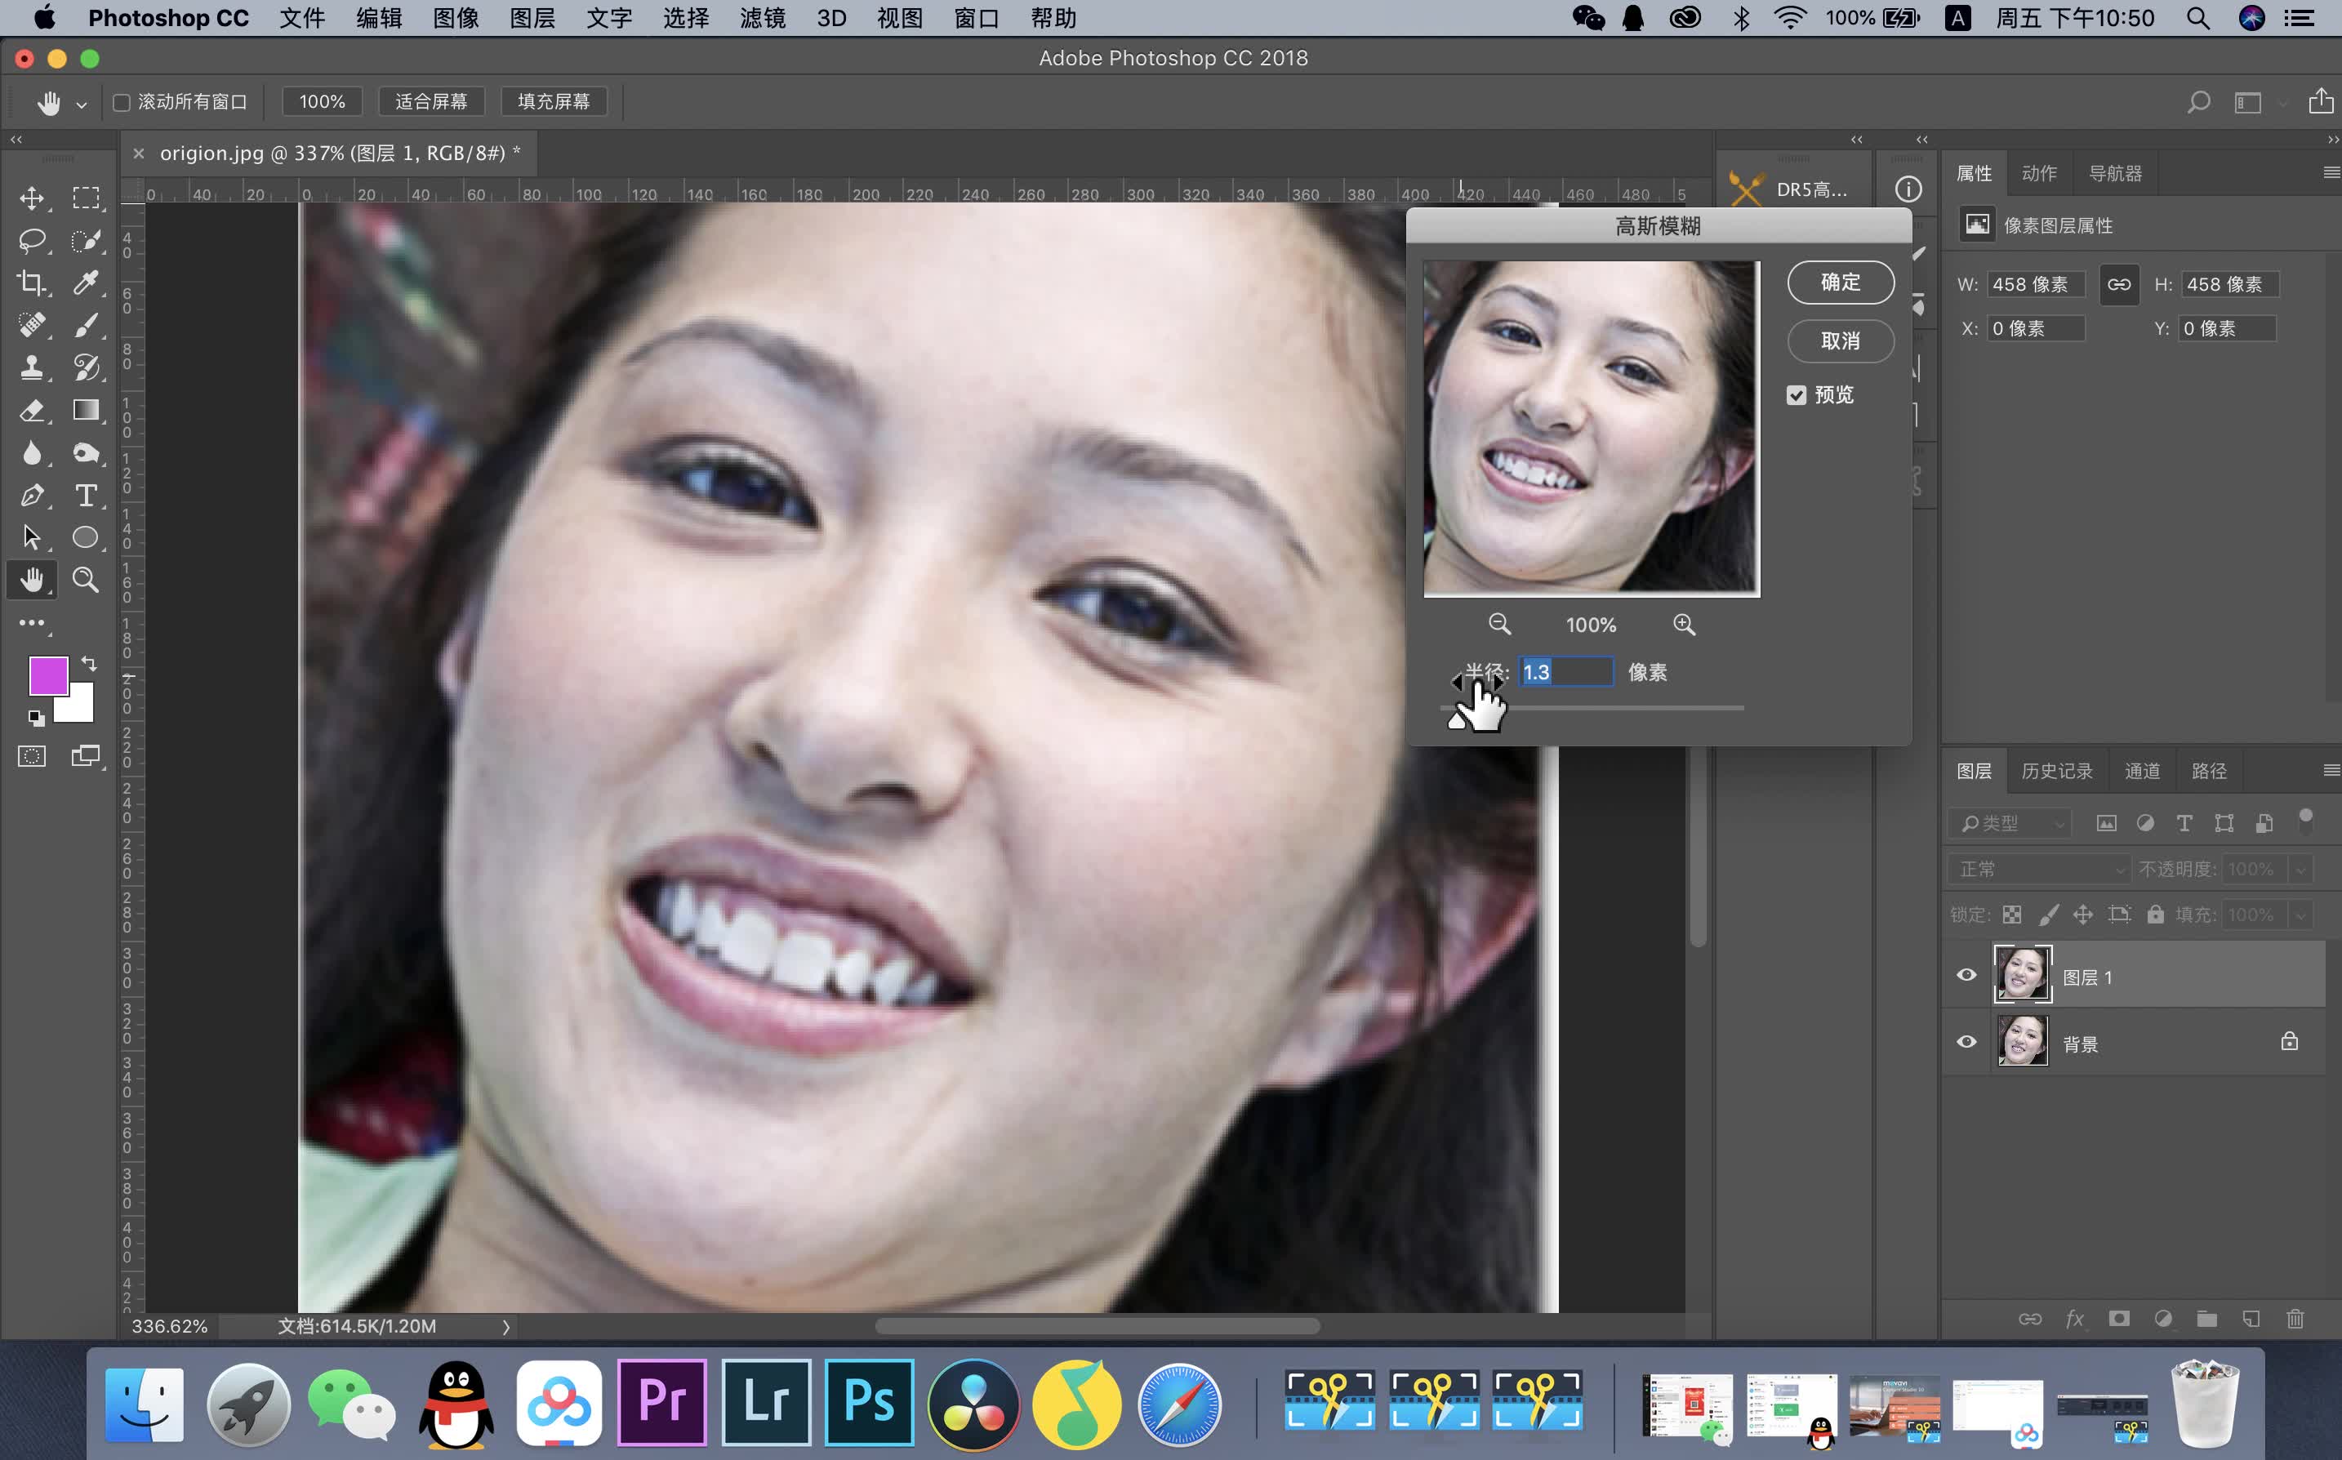
Task: Select the Gradient tool
Action: pos(86,411)
